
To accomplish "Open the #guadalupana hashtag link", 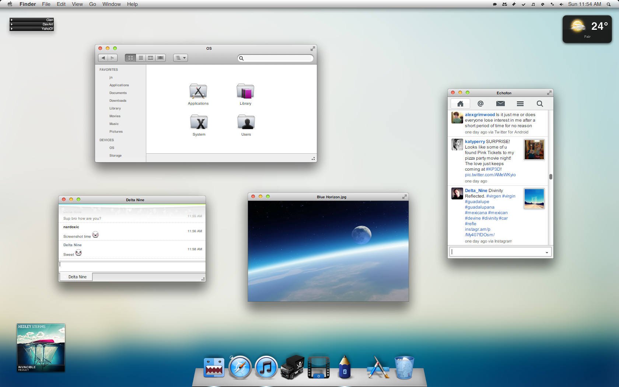I will 480,207.
